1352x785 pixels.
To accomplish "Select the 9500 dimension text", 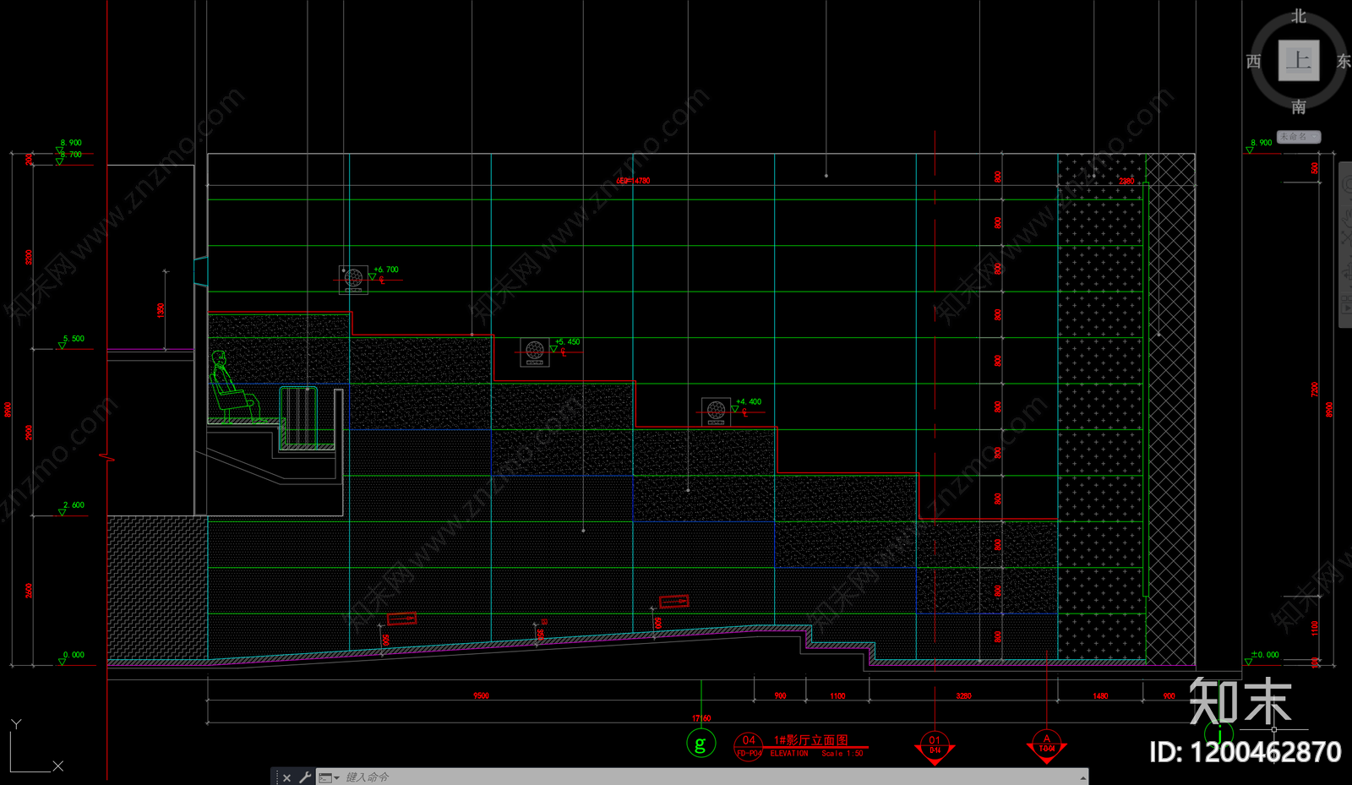I will point(481,695).
